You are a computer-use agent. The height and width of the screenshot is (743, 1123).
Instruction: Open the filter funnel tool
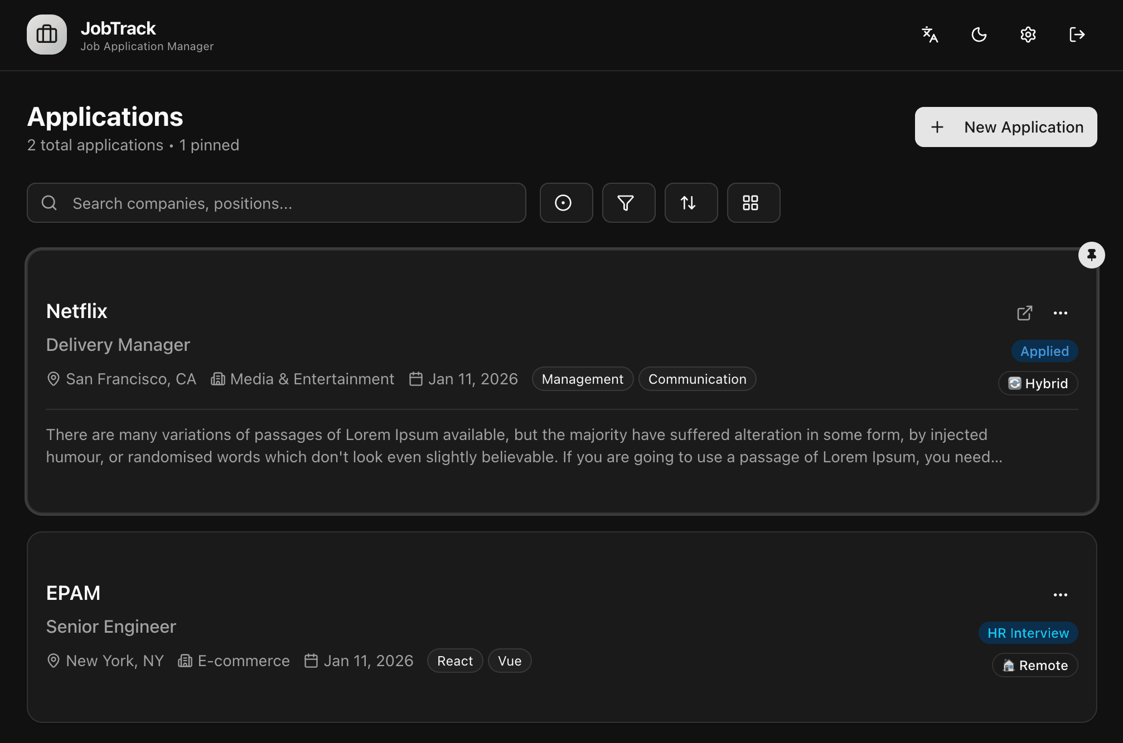tap(628, 203)
